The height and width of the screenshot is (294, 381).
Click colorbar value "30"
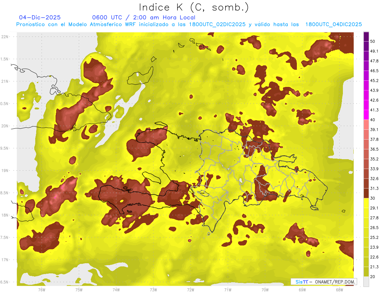click(x=373, y=198)
